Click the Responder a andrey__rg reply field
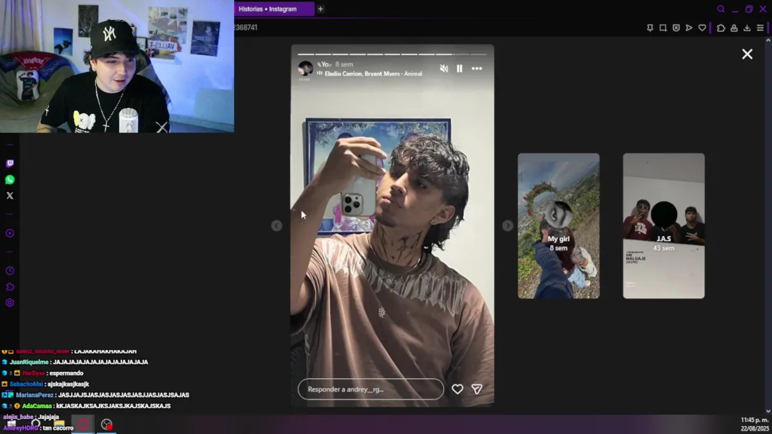Screen dimensions: 772x434 371,389
